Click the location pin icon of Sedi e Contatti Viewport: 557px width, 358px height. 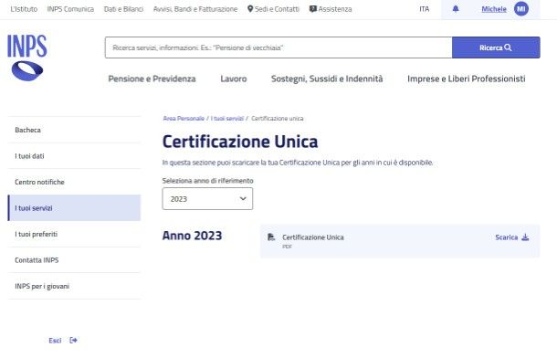click(x=250, y=9)
